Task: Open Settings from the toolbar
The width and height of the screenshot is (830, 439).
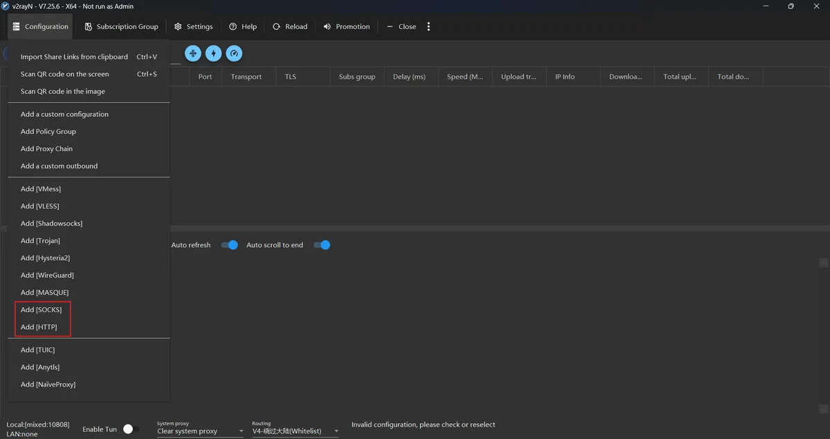Action: click(x=193, y=26)
